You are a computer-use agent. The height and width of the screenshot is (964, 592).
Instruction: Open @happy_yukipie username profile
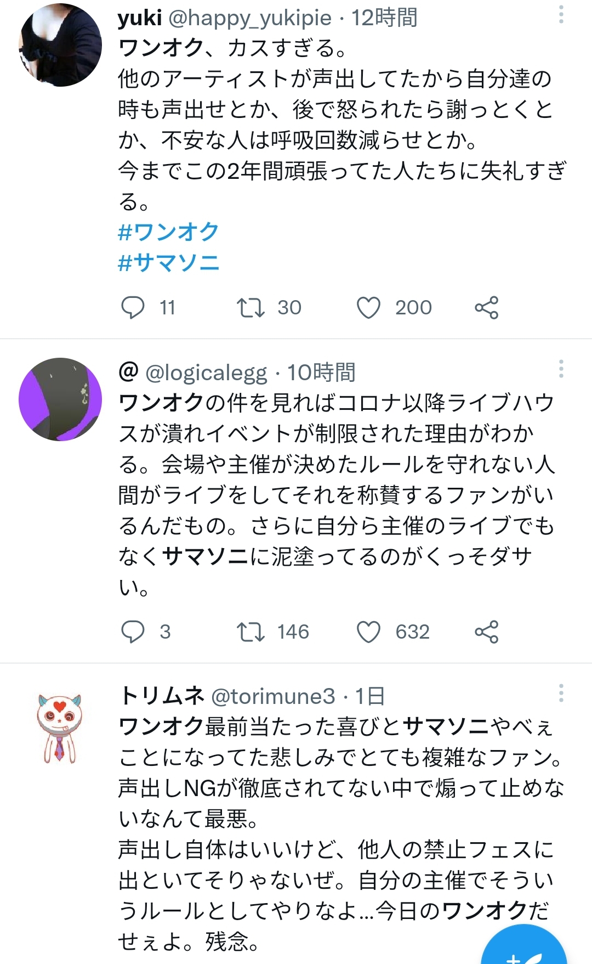click(250, 18)
